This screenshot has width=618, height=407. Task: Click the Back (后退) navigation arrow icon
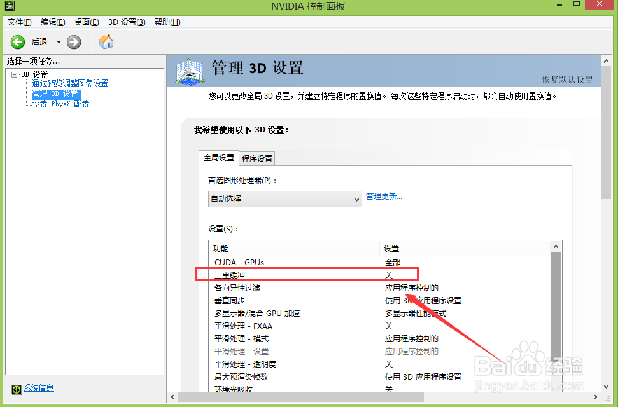point(17,42)
